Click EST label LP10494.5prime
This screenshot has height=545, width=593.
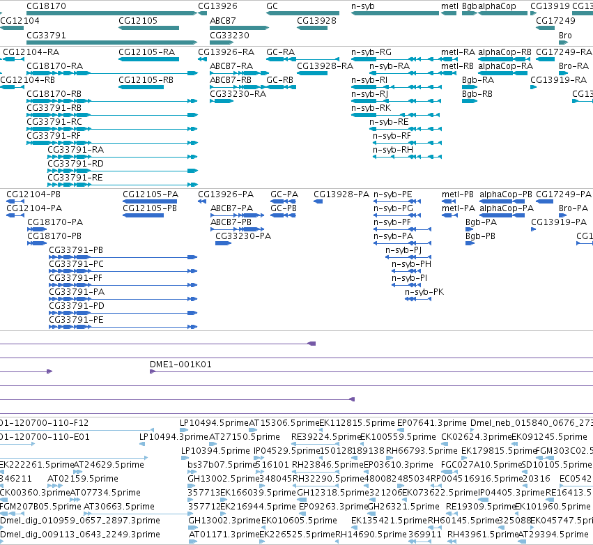(214, 423)
